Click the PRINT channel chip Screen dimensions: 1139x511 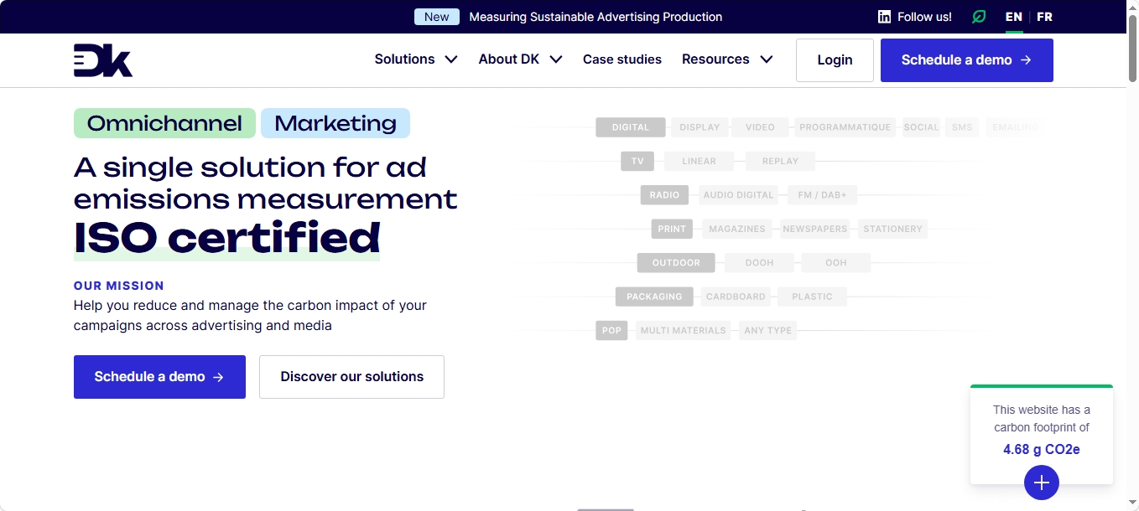point(672,229)
